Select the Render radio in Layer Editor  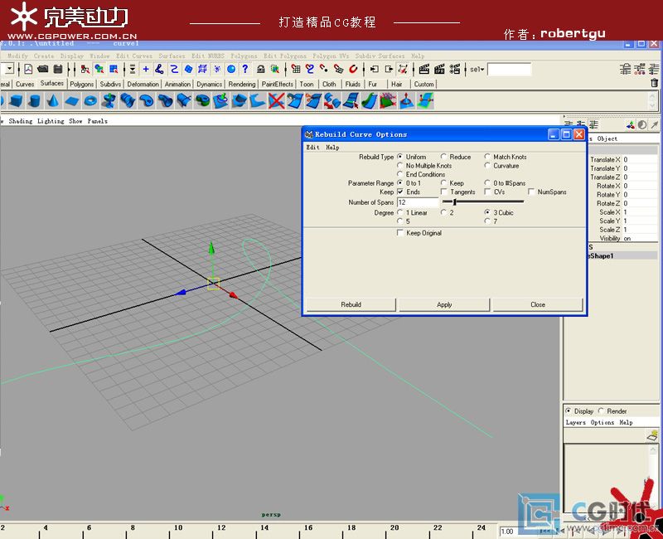tap(601, 410)
